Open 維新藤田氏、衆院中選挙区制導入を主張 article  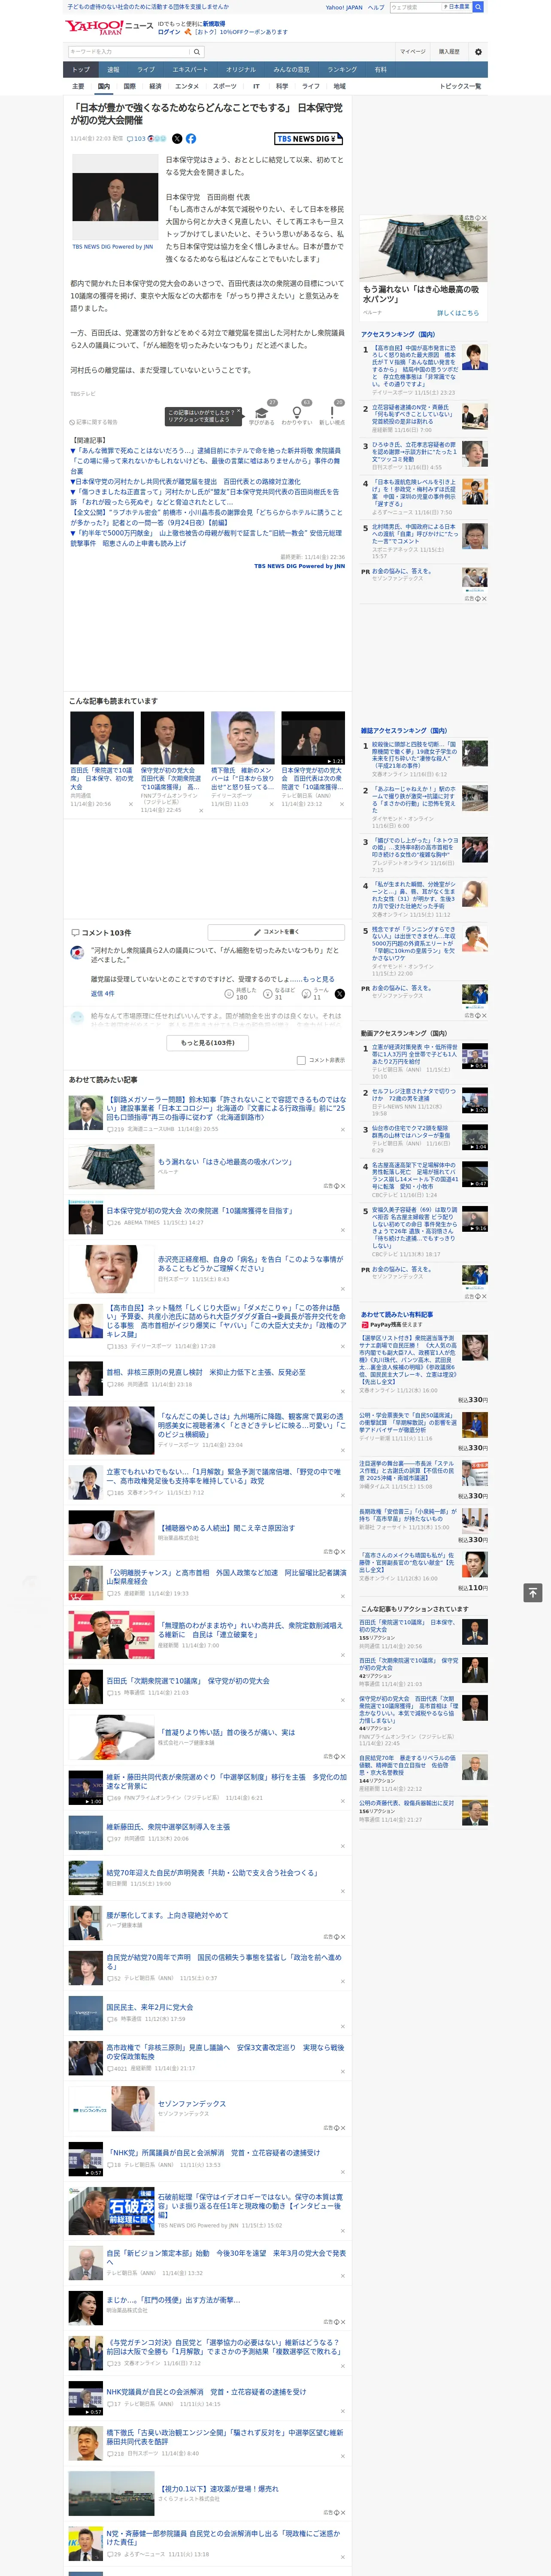[x=168, y=1826]
